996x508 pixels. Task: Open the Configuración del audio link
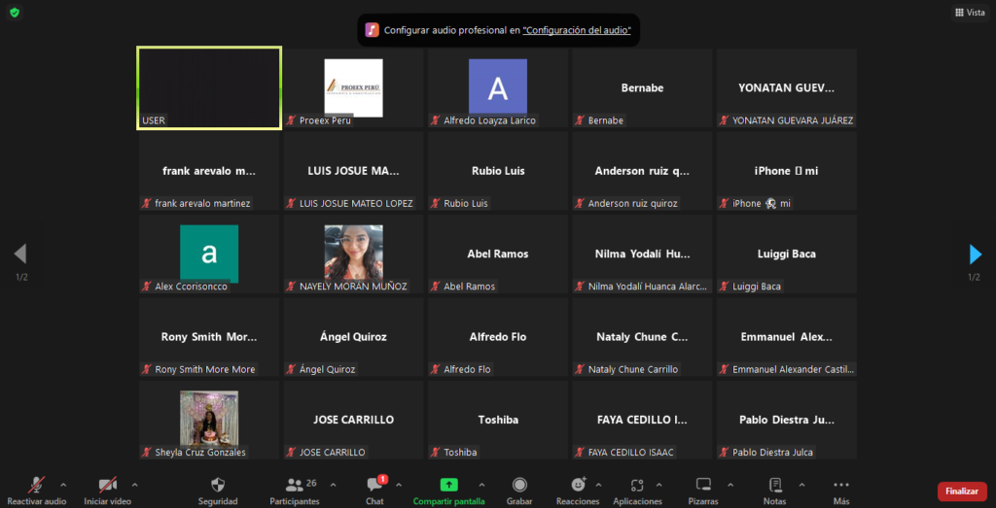click(577, 30)
